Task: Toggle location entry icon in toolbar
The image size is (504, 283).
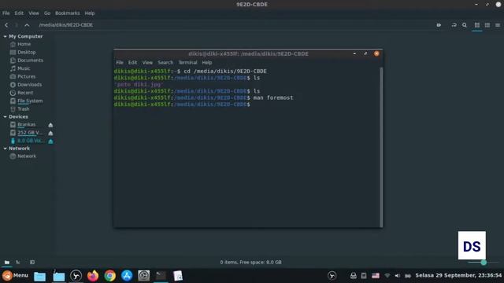Action: pos(454,25)
